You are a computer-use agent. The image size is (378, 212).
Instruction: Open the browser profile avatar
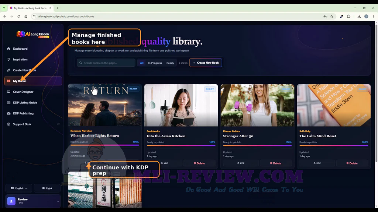(x=366, y=16)
